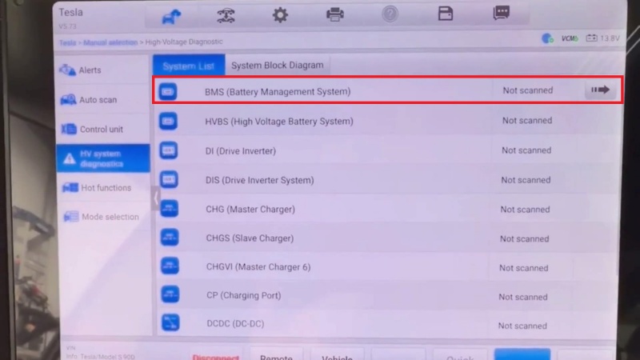
Task: Select HV system diagnostics sidebar item
Action: pos(103,158)
